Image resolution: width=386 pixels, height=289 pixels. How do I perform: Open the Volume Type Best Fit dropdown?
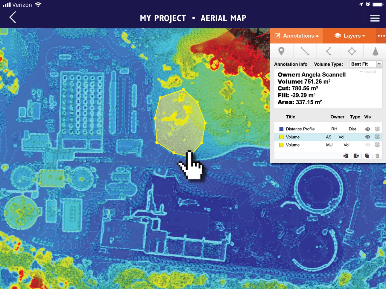tap(366, 64)
